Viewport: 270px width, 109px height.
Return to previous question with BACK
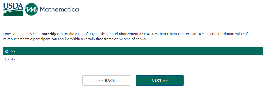[107, 81]
